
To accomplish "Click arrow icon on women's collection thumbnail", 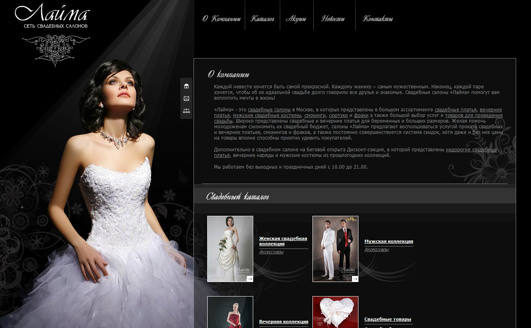I will (x=250, y=279).
